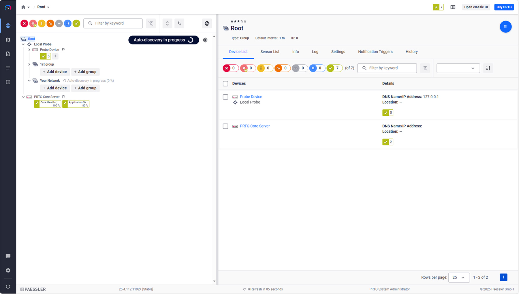The height and width of the screenshot is (294, 519).
Task: Switch to the Log tab
Action: coord(315,52)
